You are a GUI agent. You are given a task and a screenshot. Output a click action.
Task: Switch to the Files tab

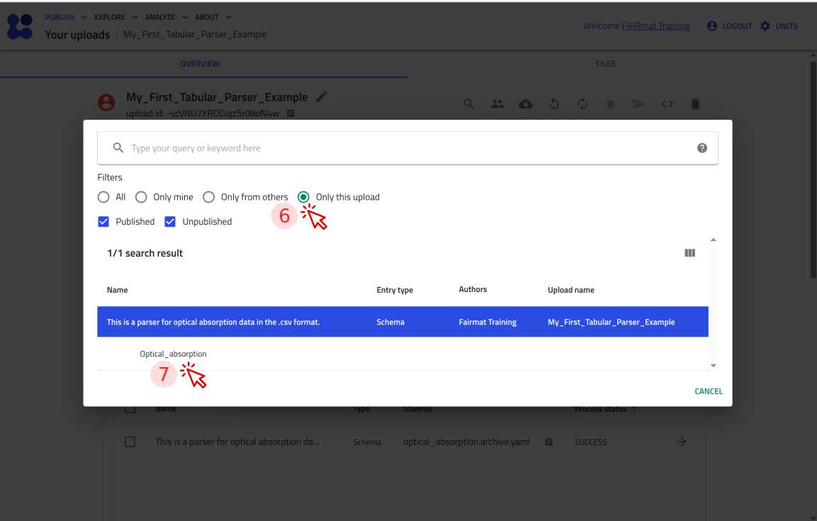(x=605, y=64)
